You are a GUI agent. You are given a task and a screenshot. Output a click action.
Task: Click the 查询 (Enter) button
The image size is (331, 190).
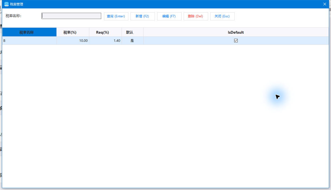coord(116,16)
